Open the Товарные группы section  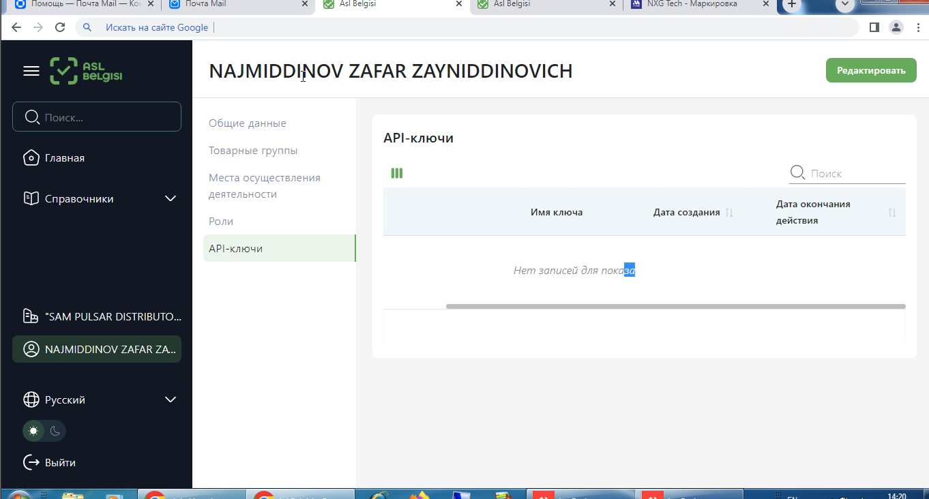tap(253, 151)
